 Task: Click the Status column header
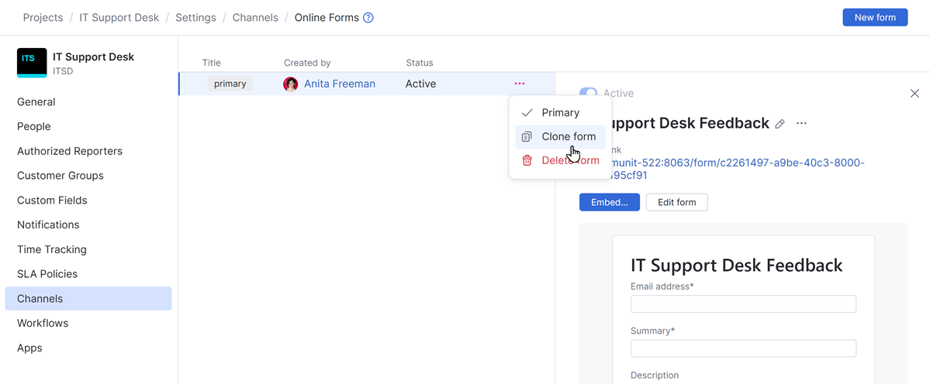pyautogui.click(x=420, y=63)
